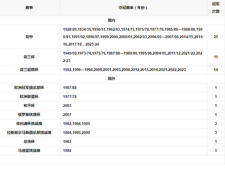
Task: Click the 欧洲联盟杯 cell
Action: tap(29, 97)
